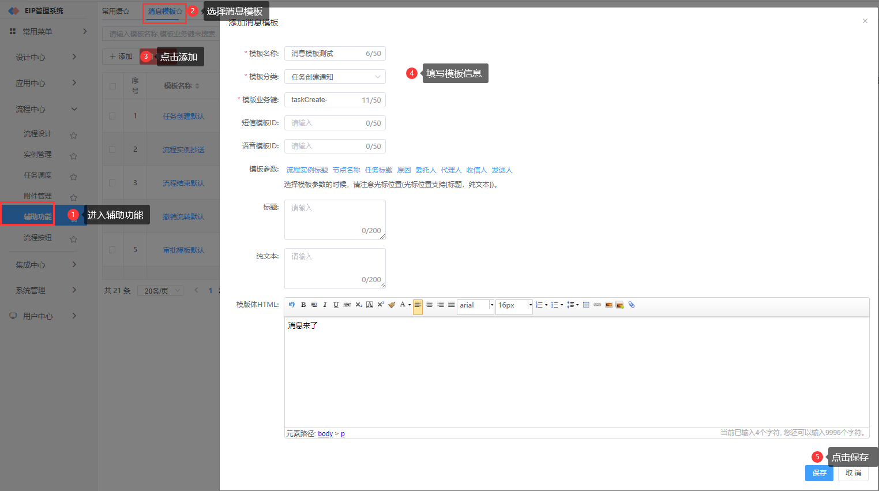Toggle bold formatting in HTML editor
The width and height of the screenshot is (879, 491).
click(x=303, y=305)
